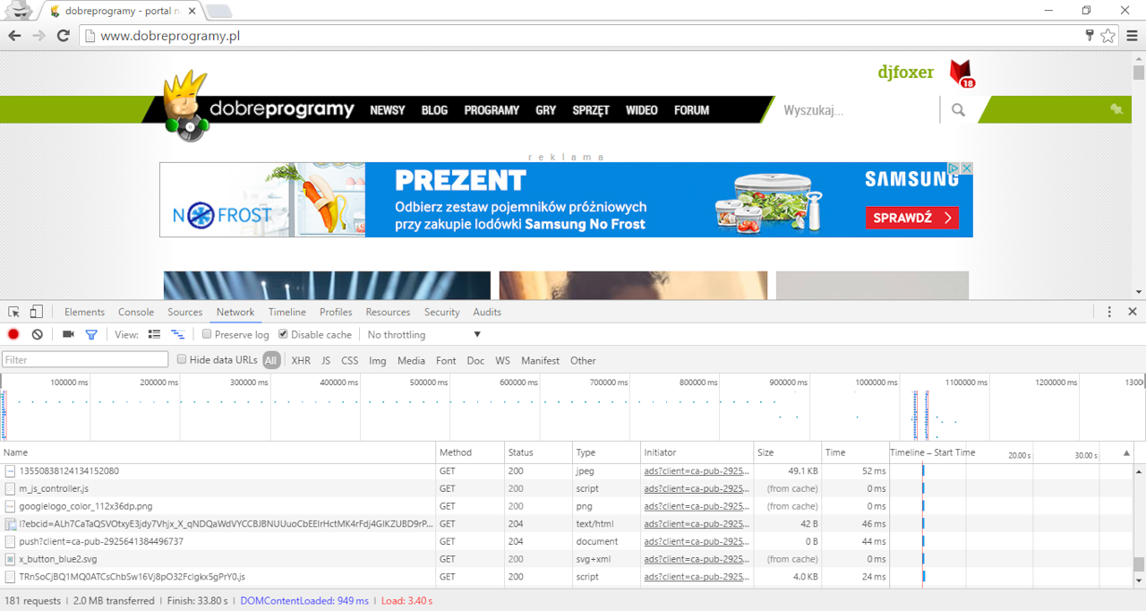Sort requests by the Size column header

(788, 452)
